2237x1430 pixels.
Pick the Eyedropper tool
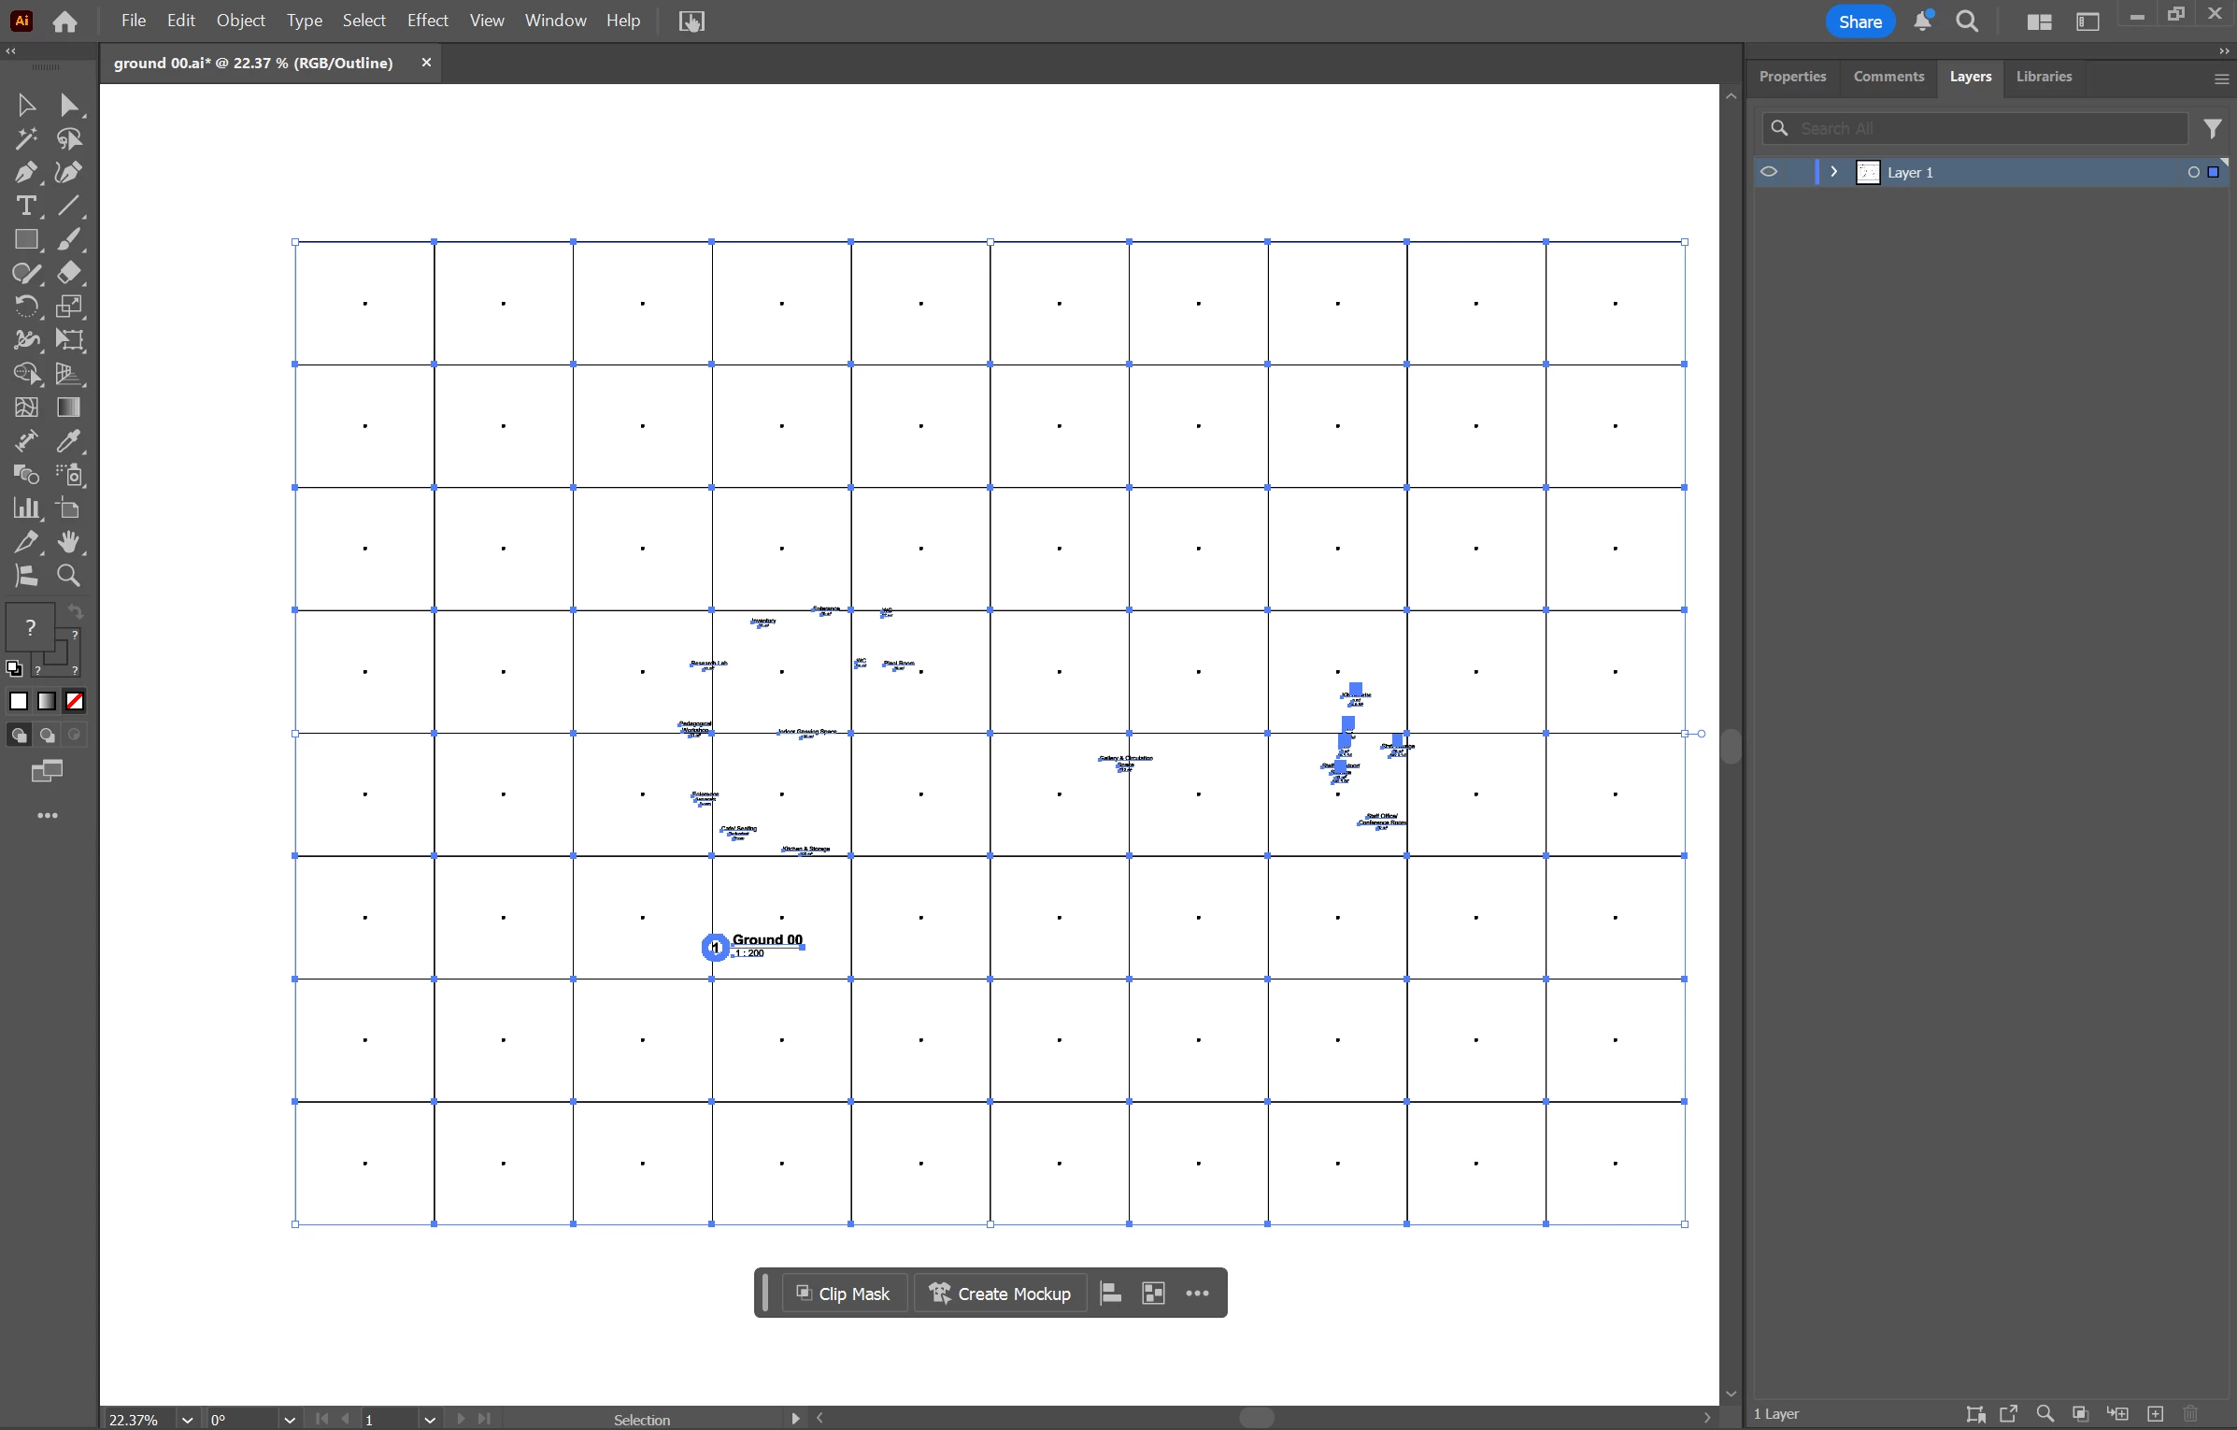68,441
